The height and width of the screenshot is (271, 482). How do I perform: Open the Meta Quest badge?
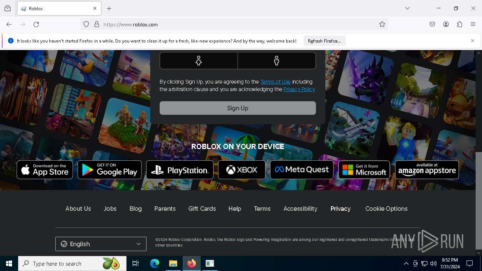tap(302, 170)
